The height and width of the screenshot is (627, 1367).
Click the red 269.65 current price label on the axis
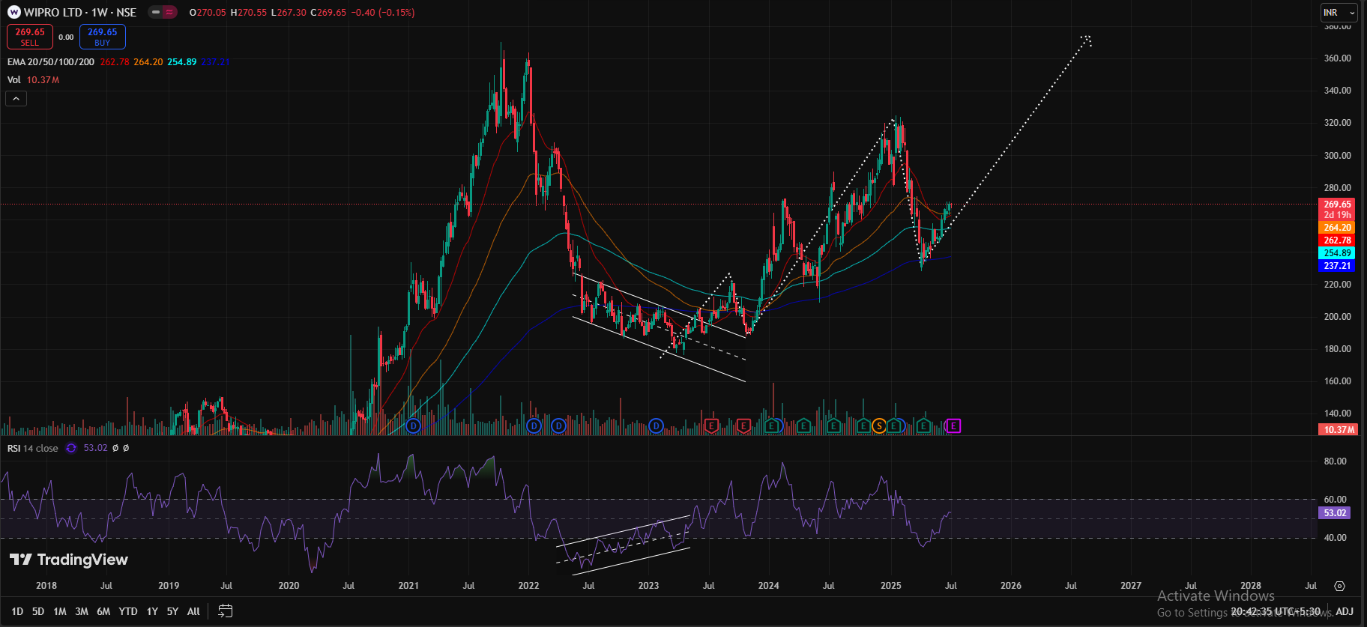[x=1337, y=204]
